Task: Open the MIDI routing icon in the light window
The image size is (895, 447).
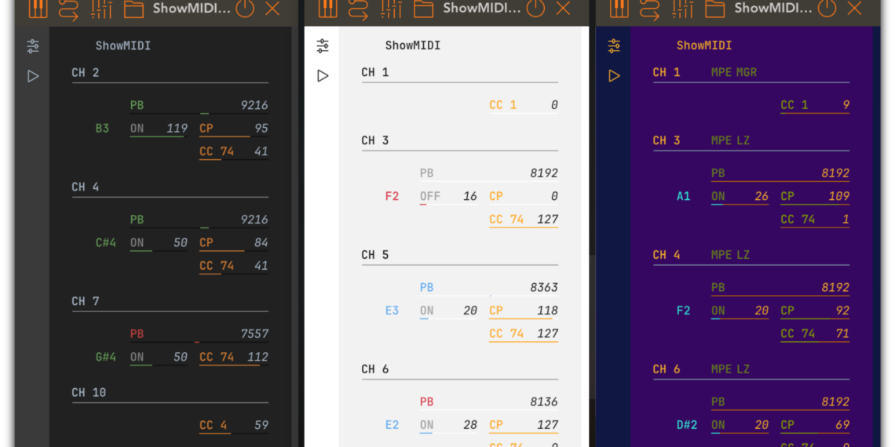Action: point(359,9)
